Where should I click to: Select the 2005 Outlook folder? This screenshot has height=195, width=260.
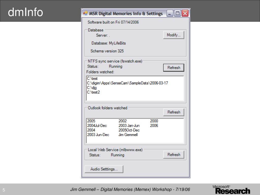tap(91, 121)
